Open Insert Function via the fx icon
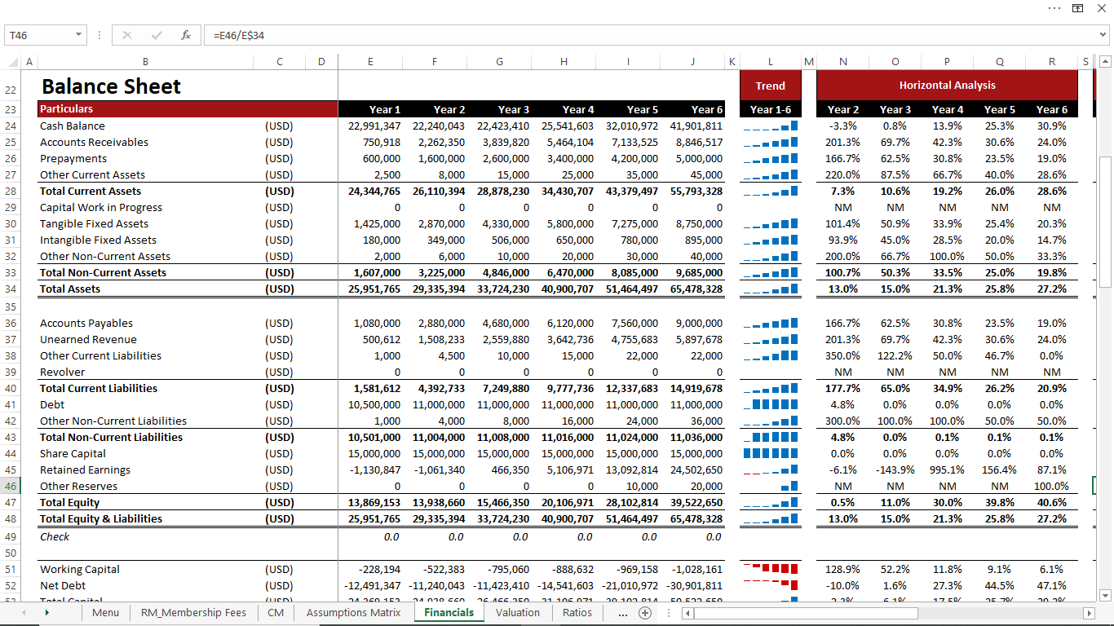The width and height of the screenshot is (1114, 626). point(186,35)
